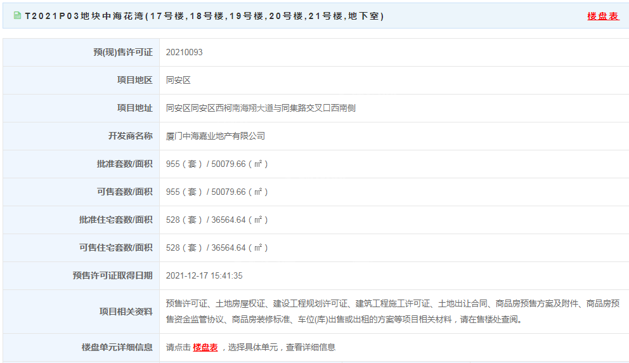Click the permit date 2021-12-17 15:41:35

pos(204,275)
